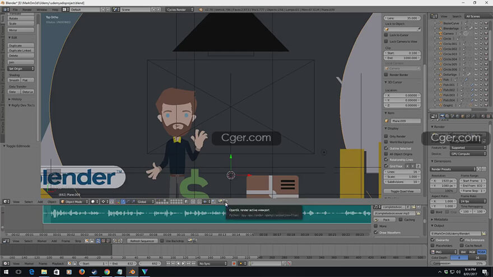
Task: Open Chrome from the taskbar
Action: tap(107, 272)
